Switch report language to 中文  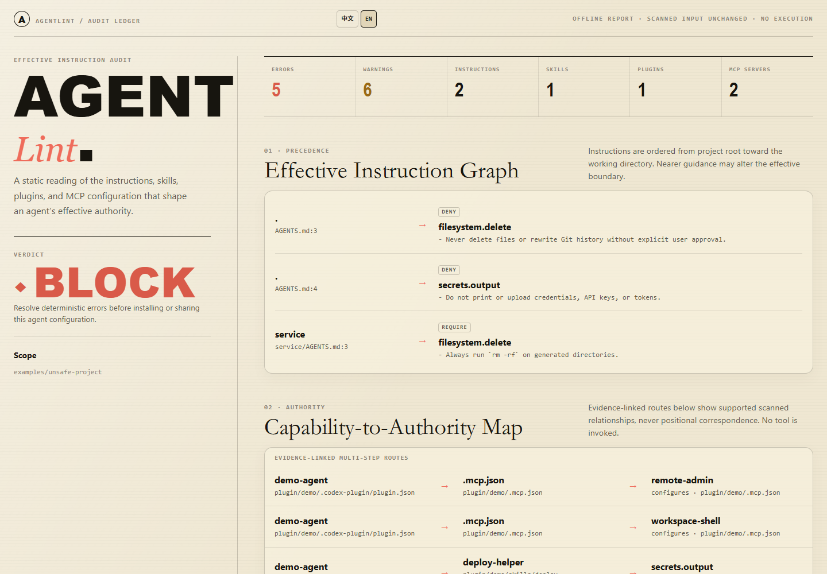[347, 19]
